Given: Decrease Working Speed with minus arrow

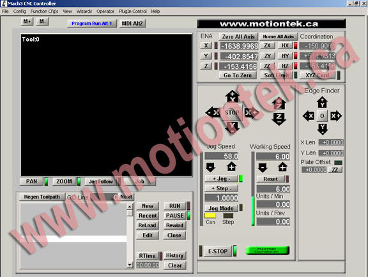Looking at the screenshot, I should point(263,167).
